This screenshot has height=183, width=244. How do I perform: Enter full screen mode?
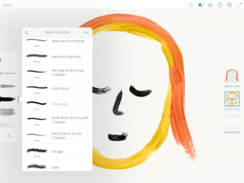click(239, 5)
